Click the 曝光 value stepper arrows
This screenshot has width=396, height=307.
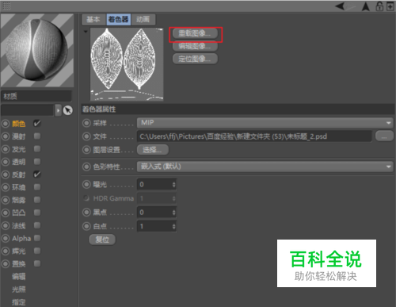point(173,184)
